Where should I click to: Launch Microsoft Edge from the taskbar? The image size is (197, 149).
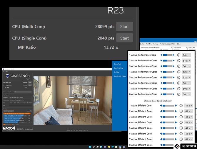(x=112, y=147)
